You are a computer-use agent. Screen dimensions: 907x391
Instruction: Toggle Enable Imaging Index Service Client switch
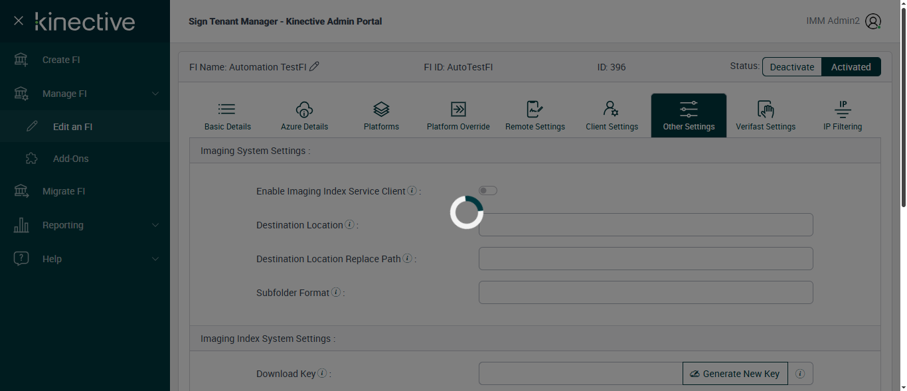pos(488,191)
